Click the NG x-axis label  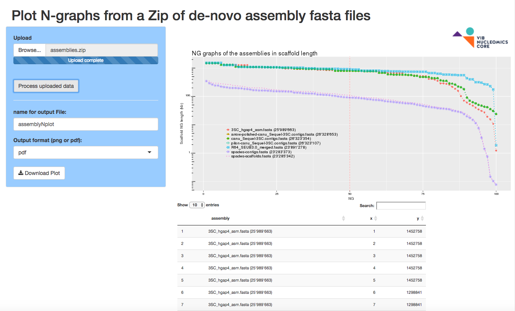coord(351,199)
